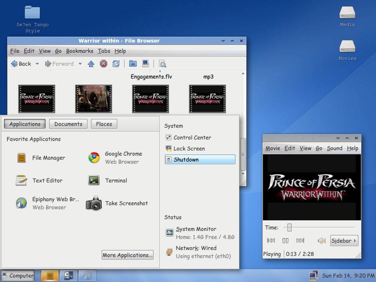
Task: Click the Time seek slider handle
Action: point(289,227)
